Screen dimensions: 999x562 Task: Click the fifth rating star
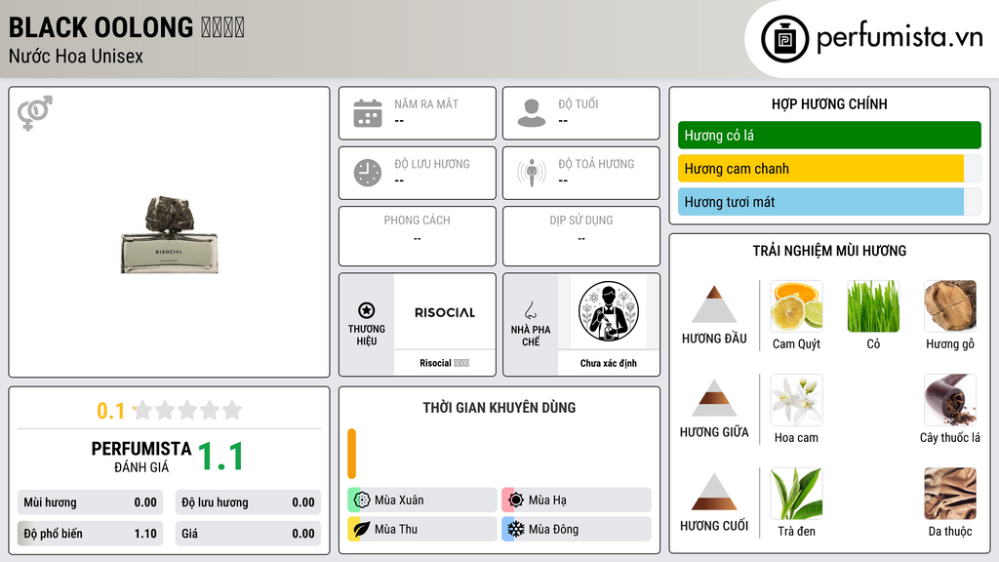coord(232,410)
